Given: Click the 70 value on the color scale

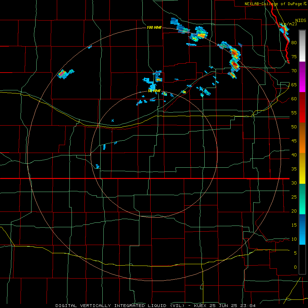Looking at the screenshot, I should pos(294,71).
